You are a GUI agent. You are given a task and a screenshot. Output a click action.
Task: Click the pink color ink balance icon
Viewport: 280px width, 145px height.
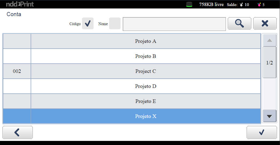[259, 5]
